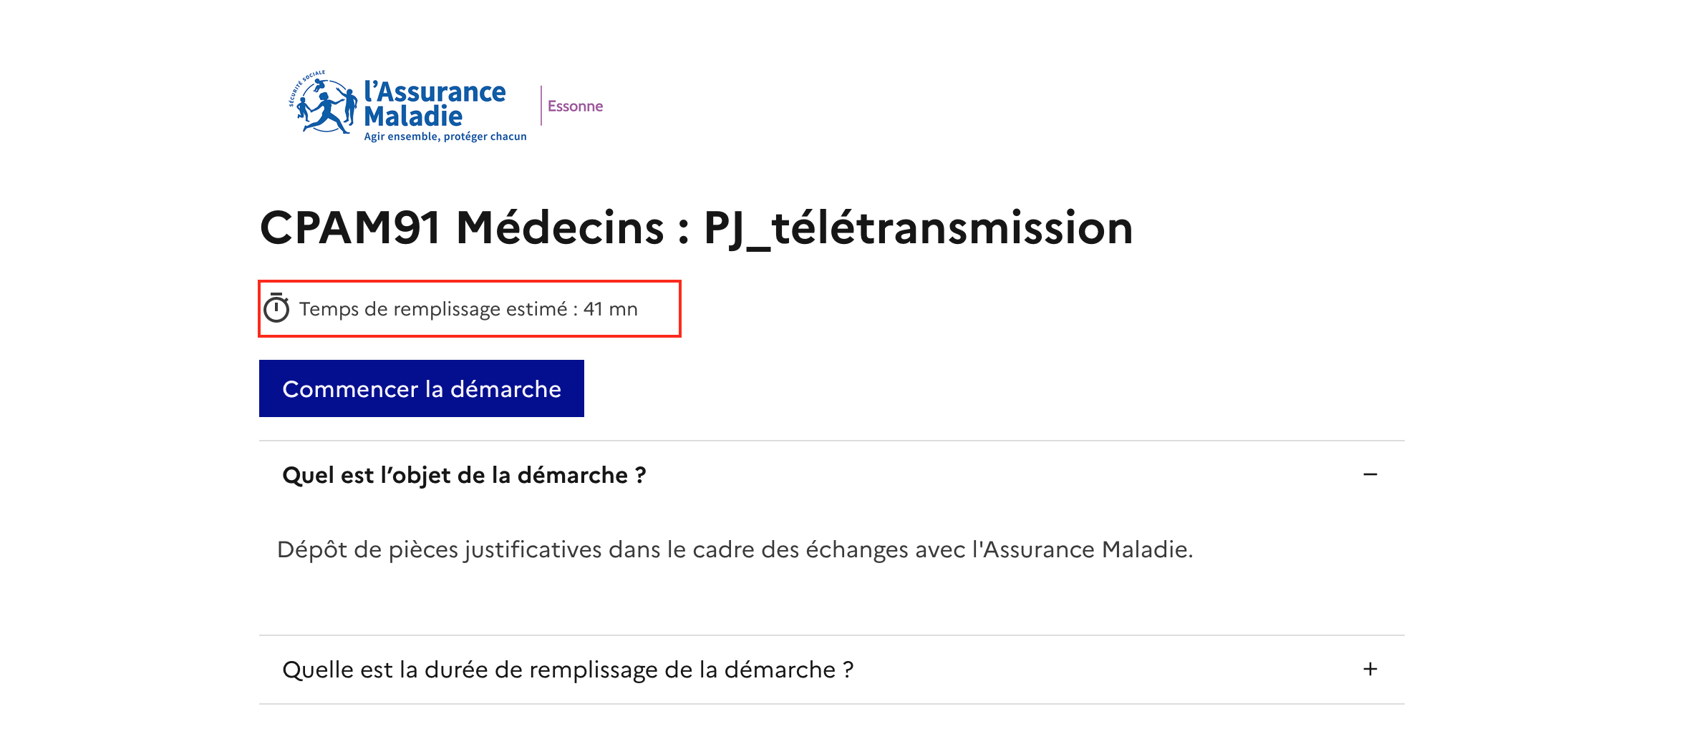1684x744 pixels.
Task: Click 'PJ_télétransmission' in the heading
Action: click(918, 228)
